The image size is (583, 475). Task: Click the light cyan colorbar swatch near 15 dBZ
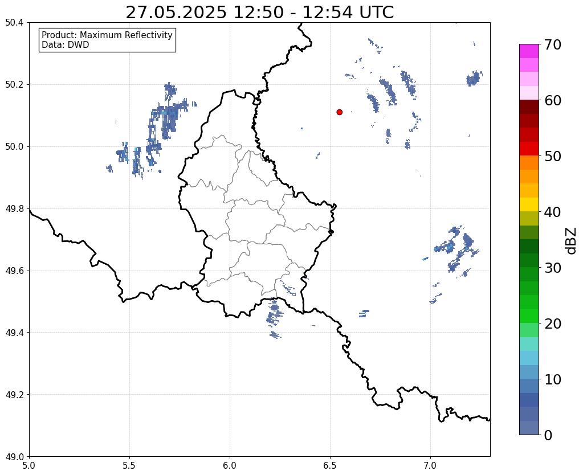pyautogui.click(x=529, y=344)
